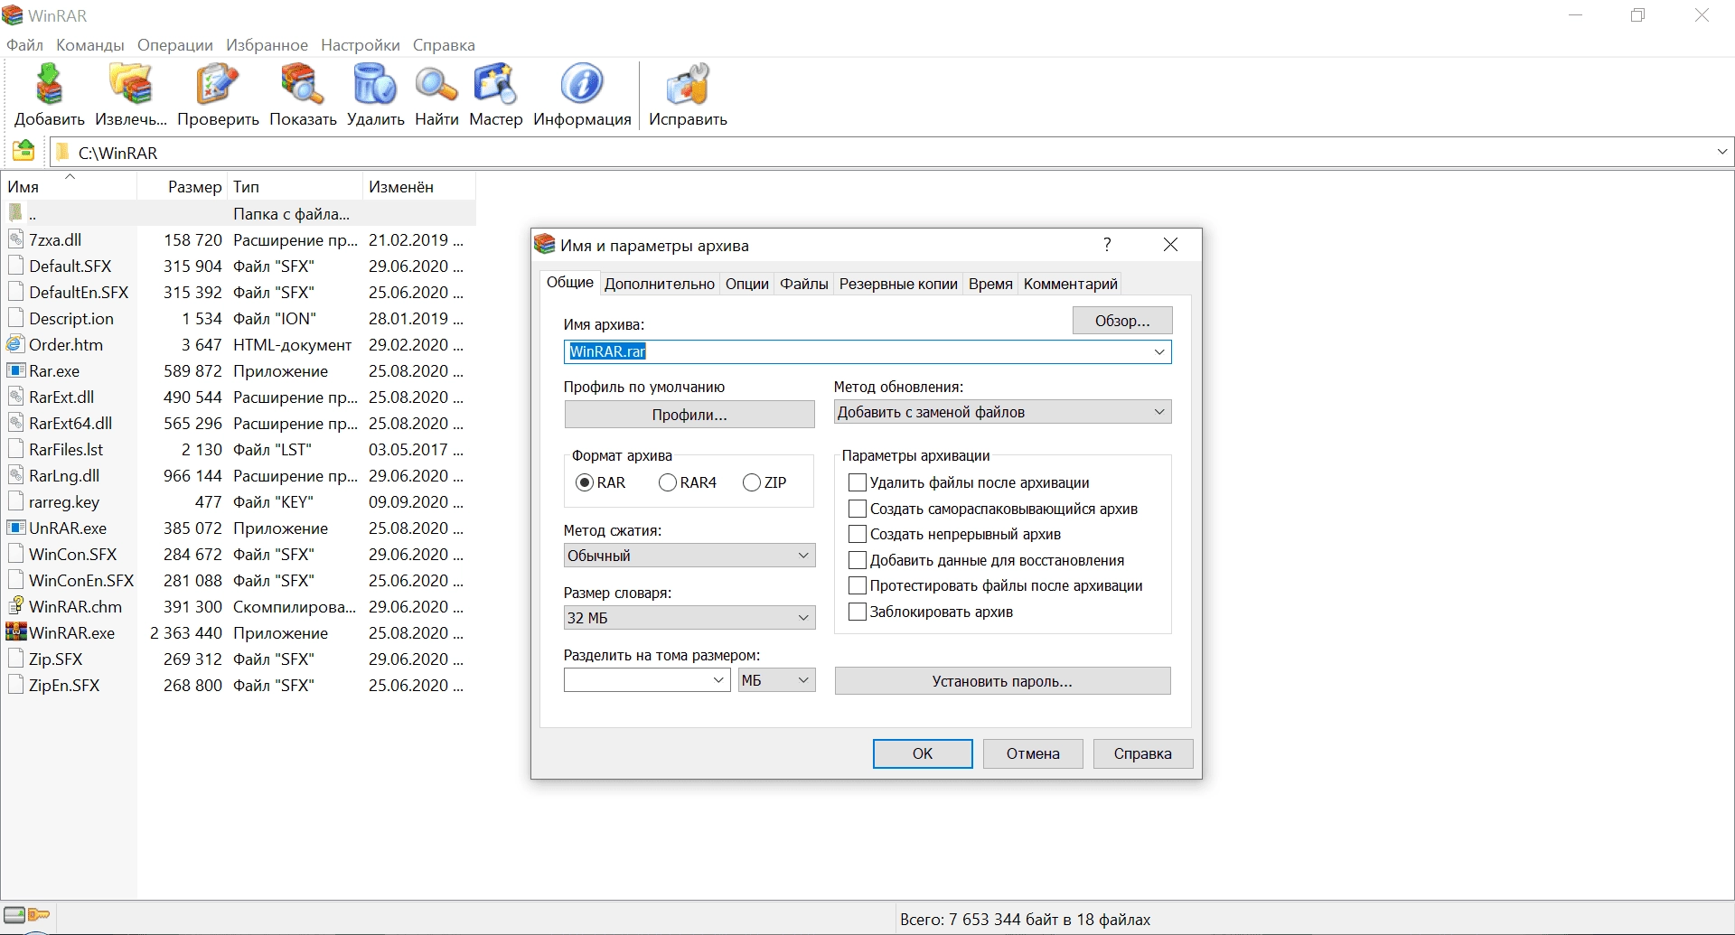
Task: Sort by the Размер column header
Action: tap(182, 187)
